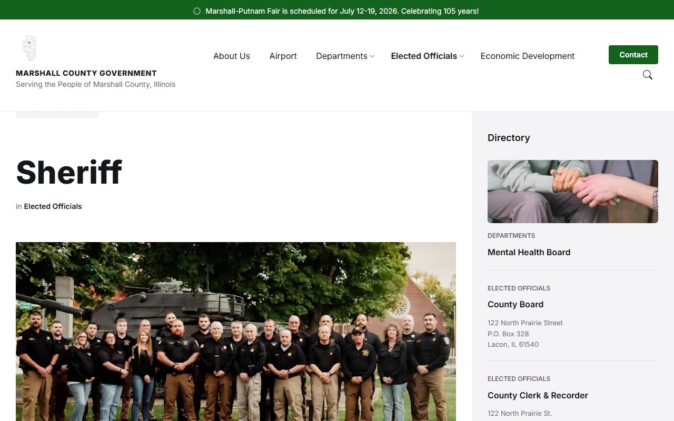674x421 pixels.
Task: Click the Serving the People of Marshall County tagline
Action: pos(95,84)
